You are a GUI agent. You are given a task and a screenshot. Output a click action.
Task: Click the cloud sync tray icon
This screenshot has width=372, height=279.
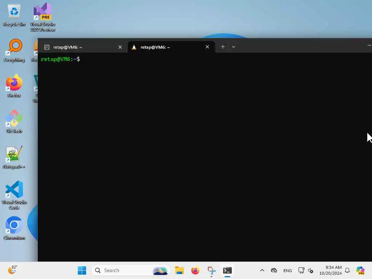(274, 270)
